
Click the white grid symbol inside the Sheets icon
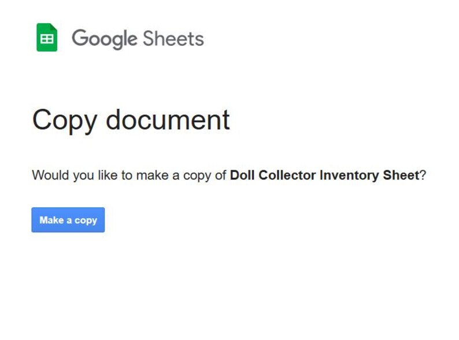pos(47,39)
